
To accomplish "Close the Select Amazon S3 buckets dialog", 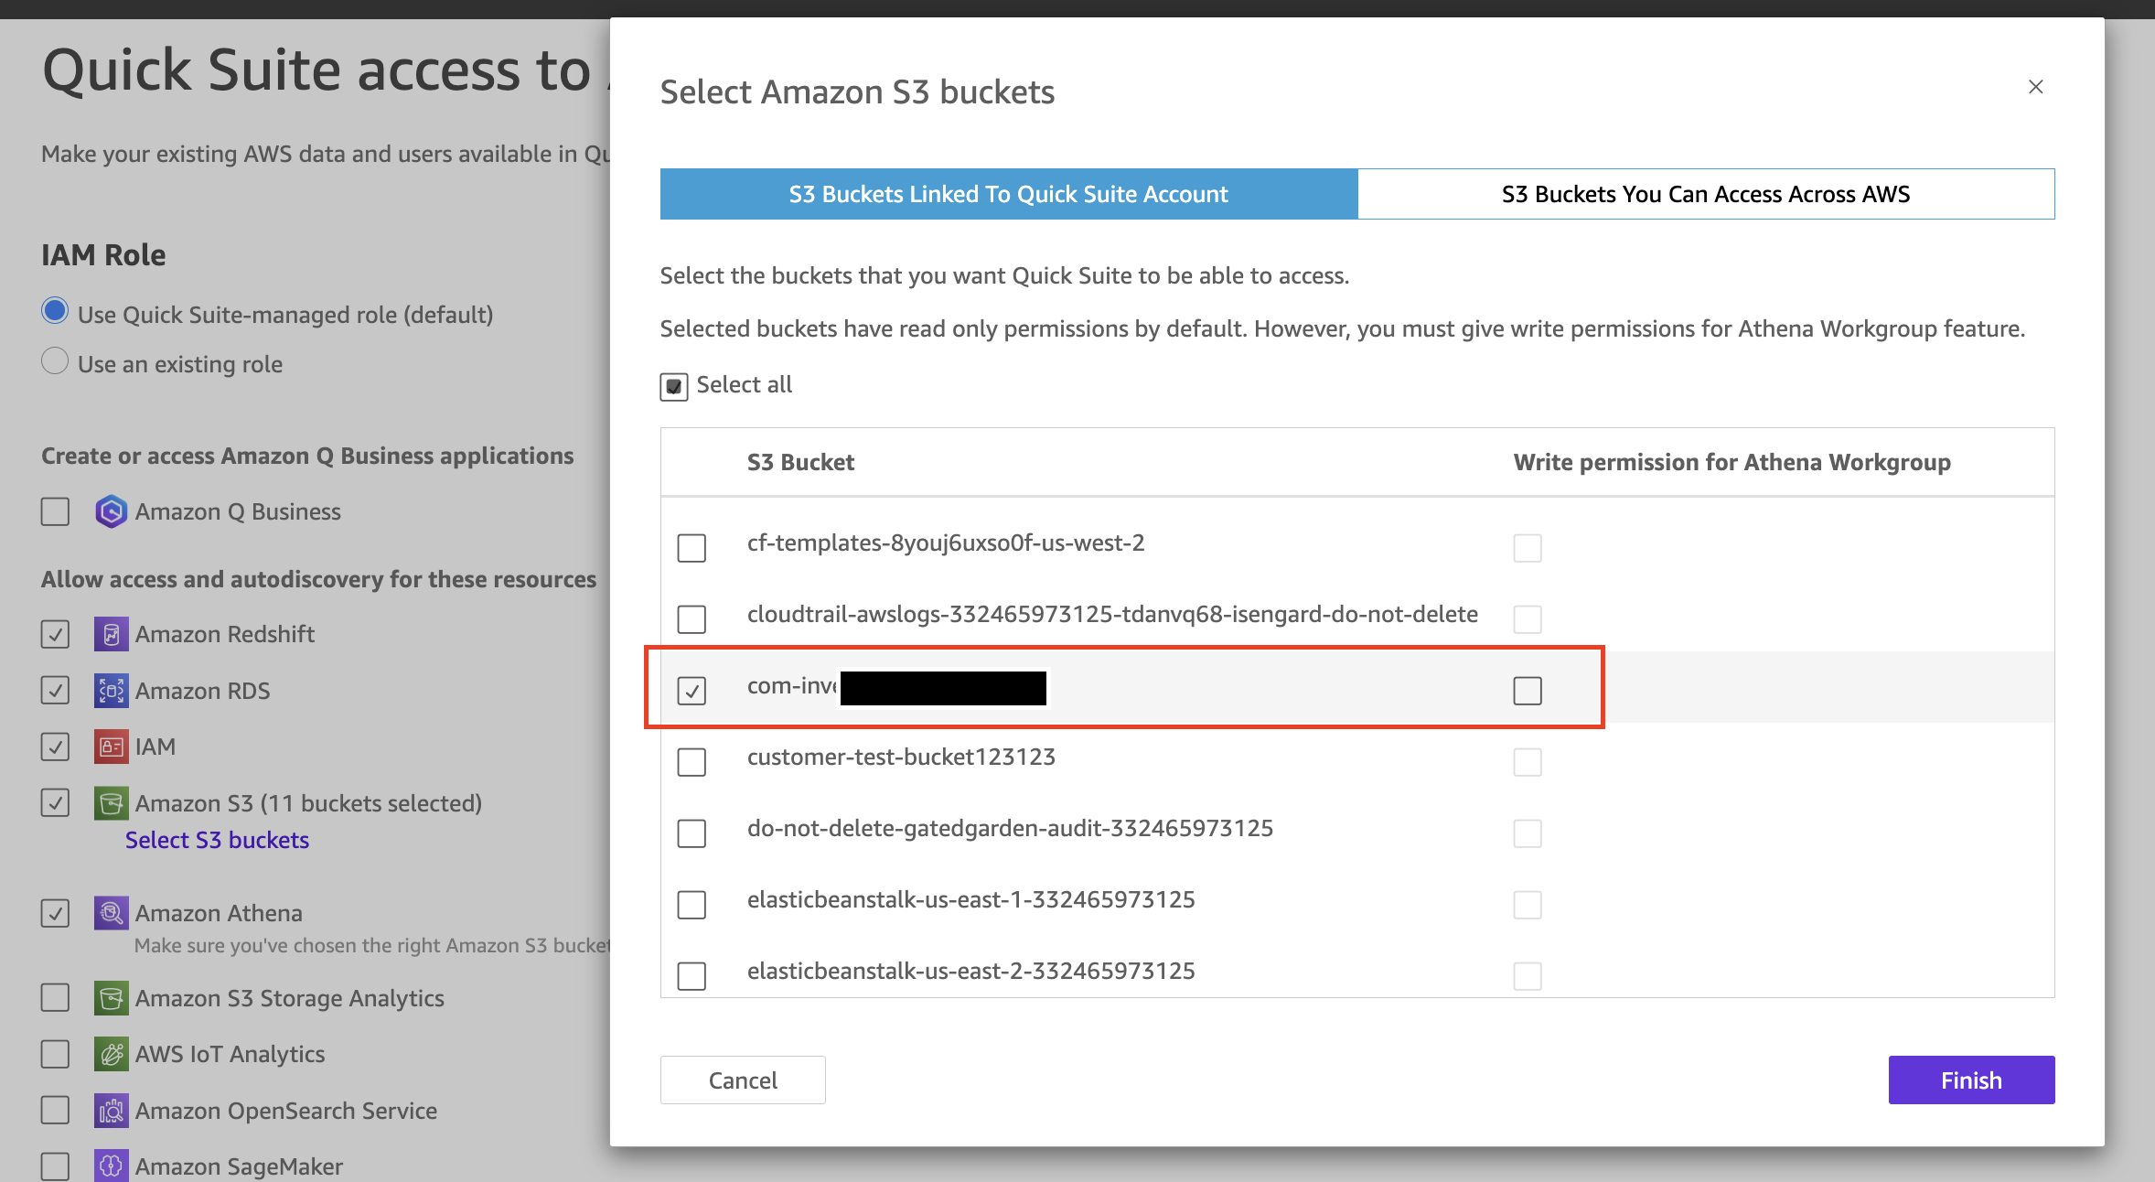I will 2035,86.
